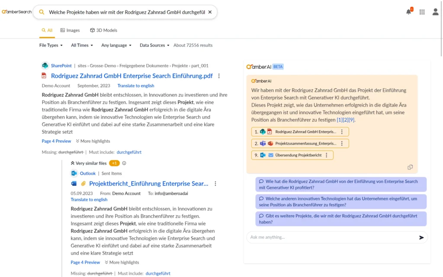Click Translate to english on first result
The image size is (443, 277).
pyautogui.click(x=135, y=86)
